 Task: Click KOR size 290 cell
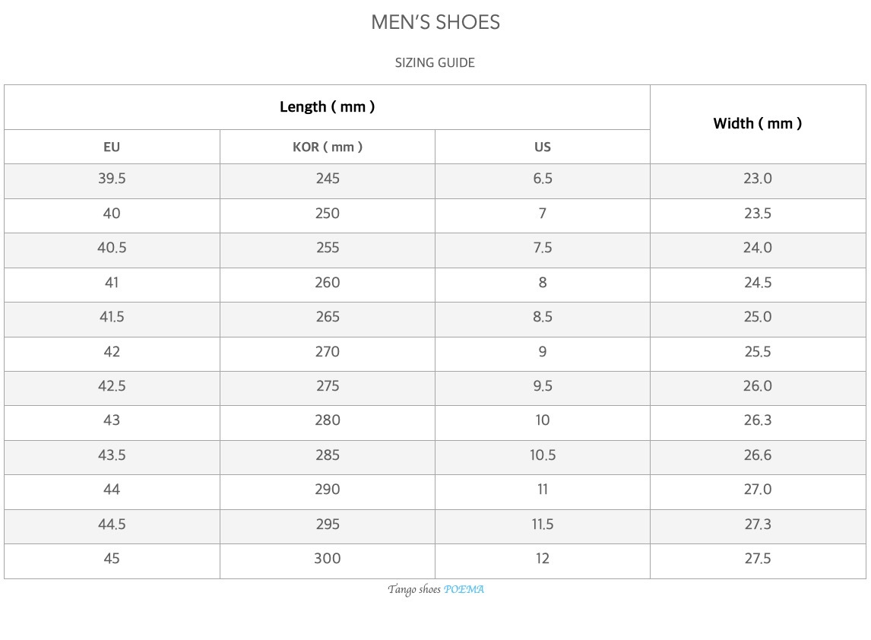point(328,490)
